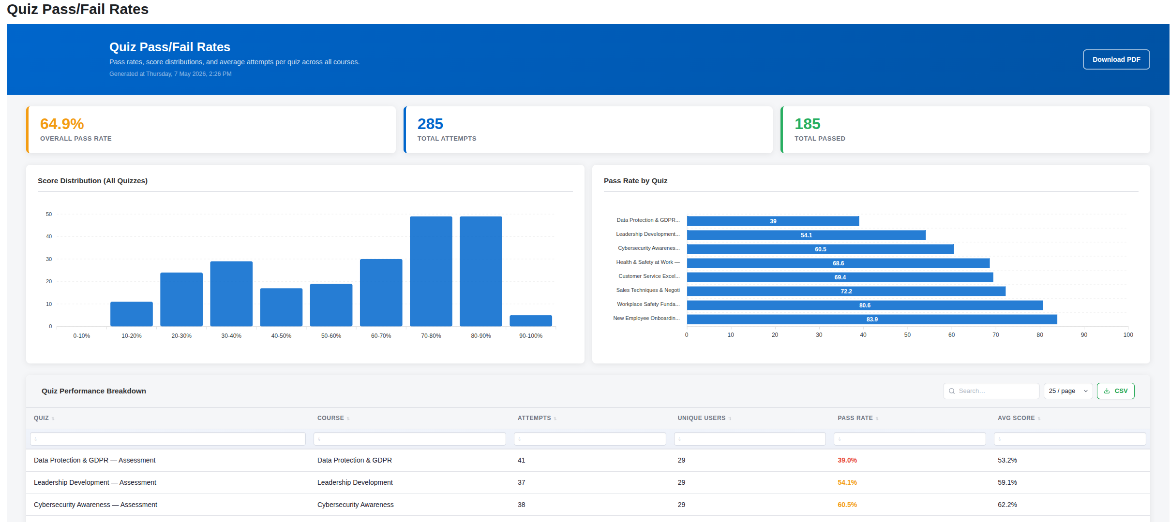Click the 'Quiz Performance Breakdown' table heading
Screen dimensions: 1170x522
click(x=94, y=391)
